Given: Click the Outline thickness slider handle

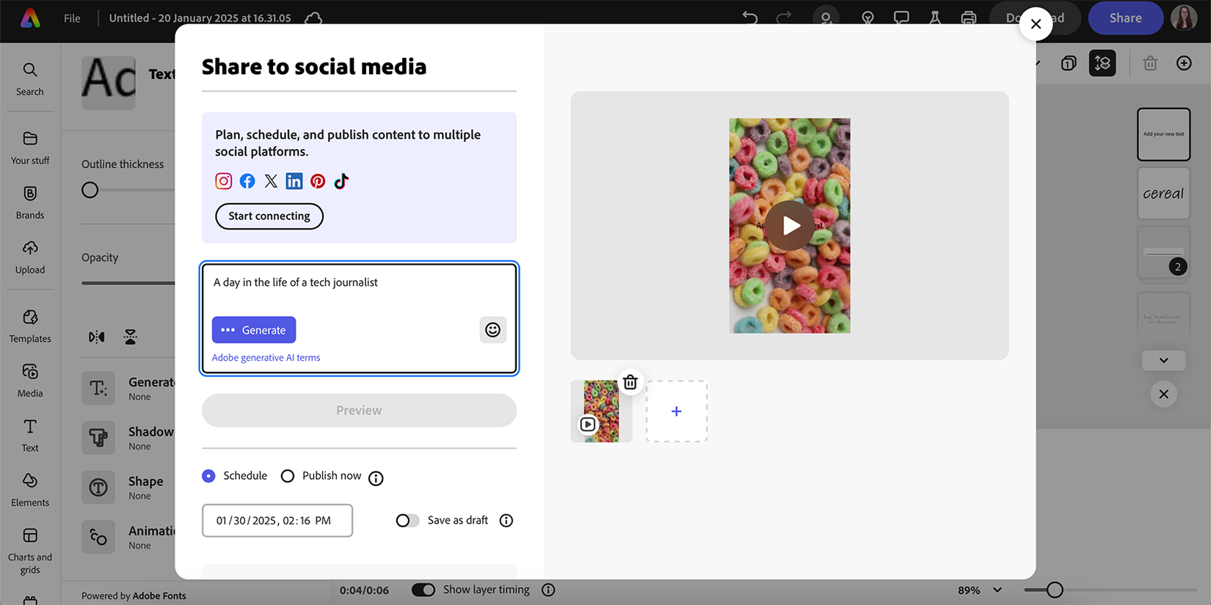Looking at the screenshot, I should tap(90, 190).
